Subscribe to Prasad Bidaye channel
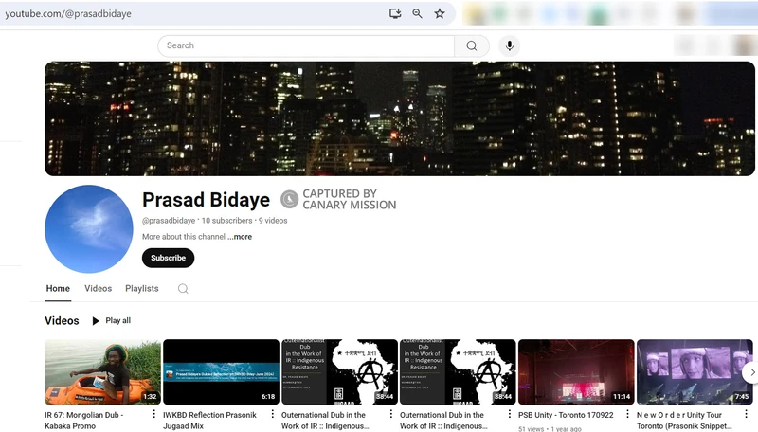 [x=169, y=258]
